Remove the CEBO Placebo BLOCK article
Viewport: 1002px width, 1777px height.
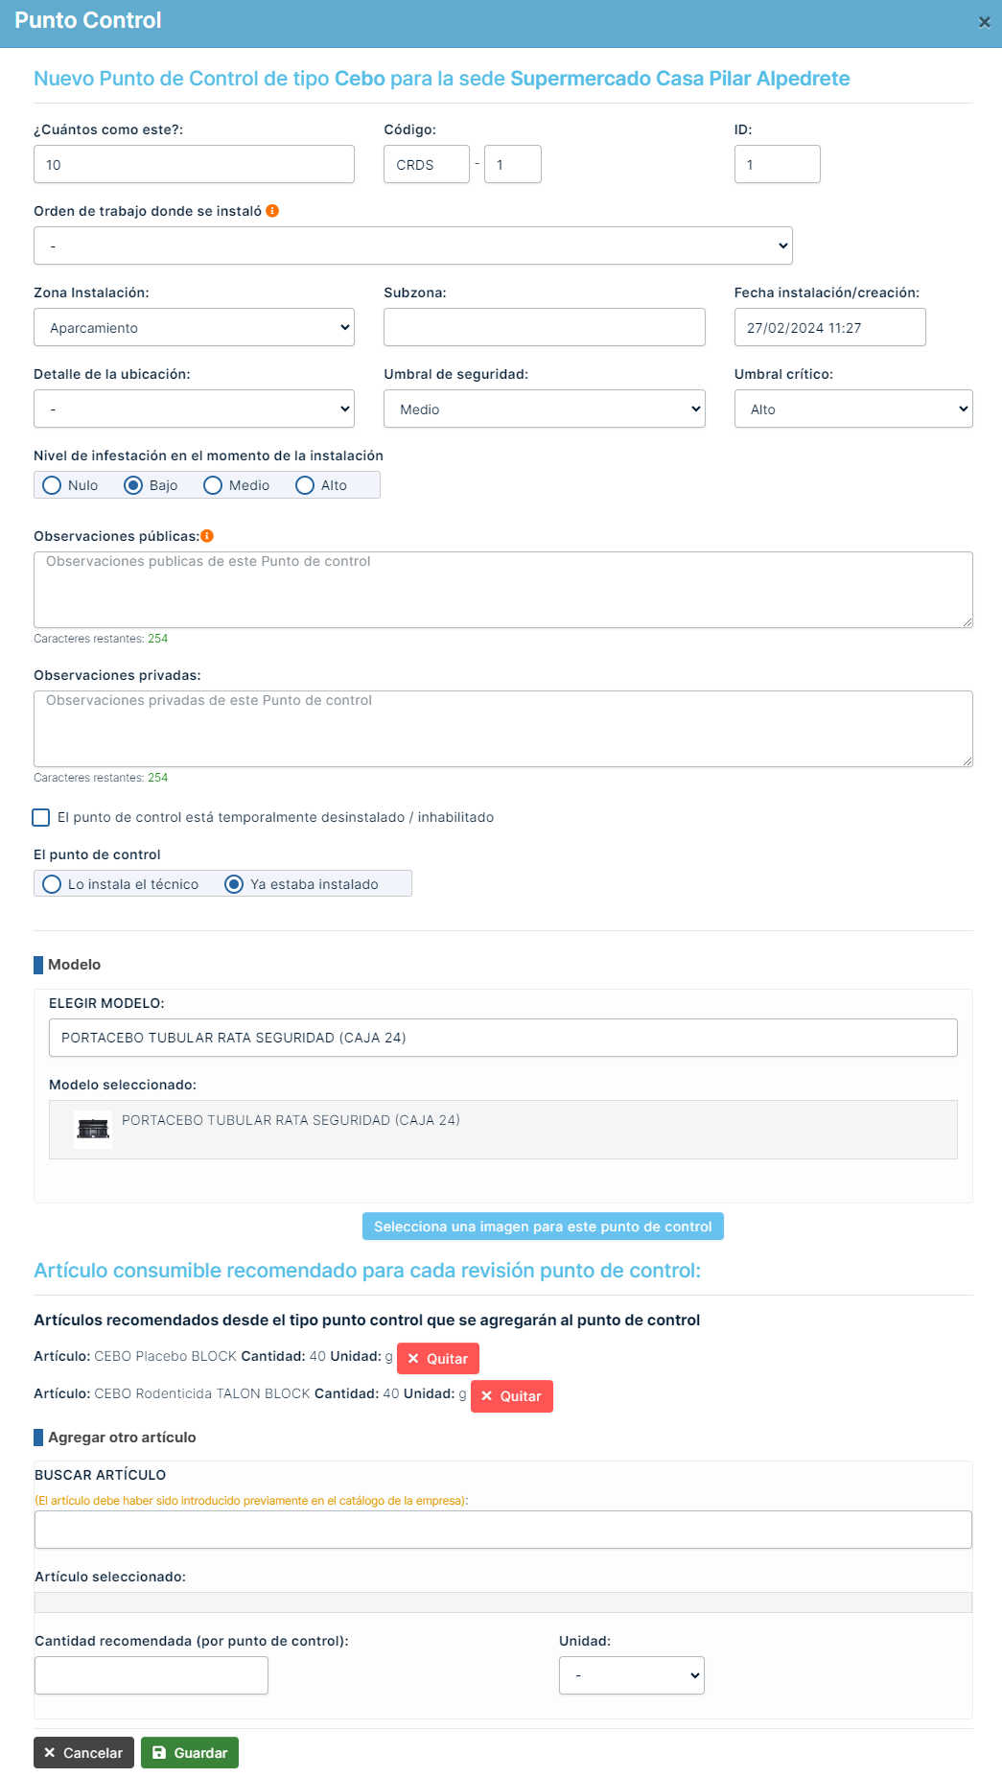(437, 1359)
